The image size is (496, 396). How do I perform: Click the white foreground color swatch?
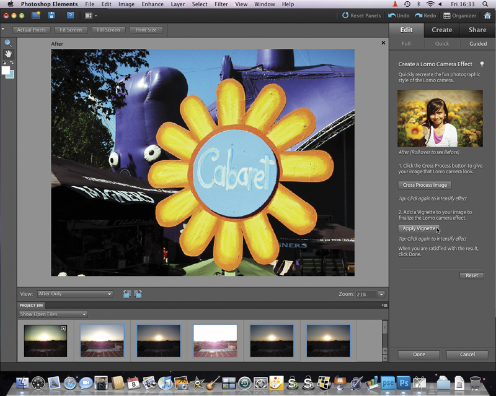(x=5, y=70)
